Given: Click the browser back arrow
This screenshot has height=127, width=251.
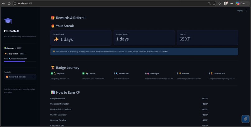Looking at the screenshot, I should (3, 3).
